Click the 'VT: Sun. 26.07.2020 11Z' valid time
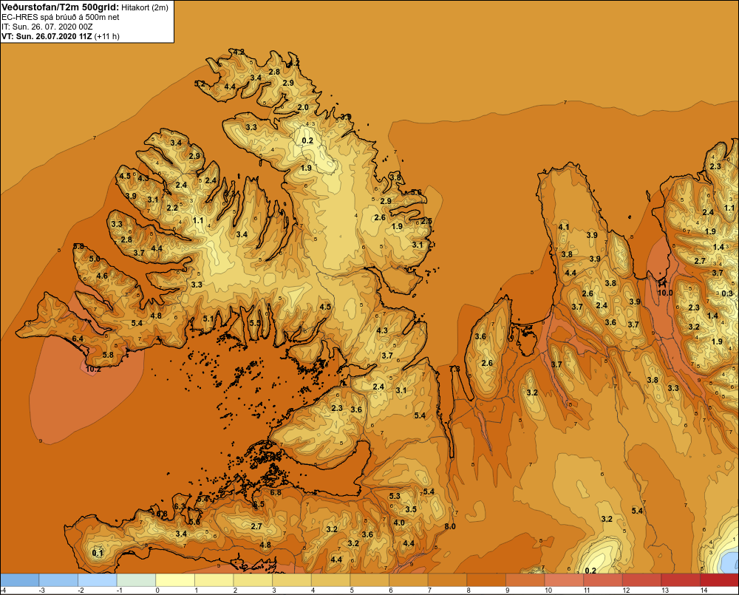 [x=47, y=36]
